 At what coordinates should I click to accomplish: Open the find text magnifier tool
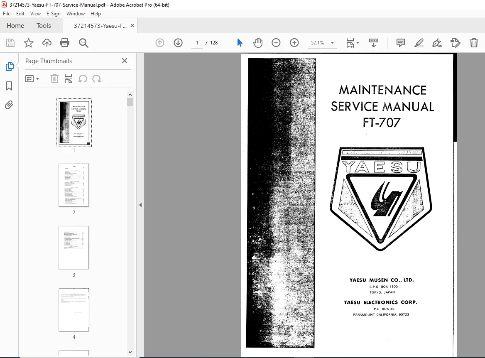point(83,43)
